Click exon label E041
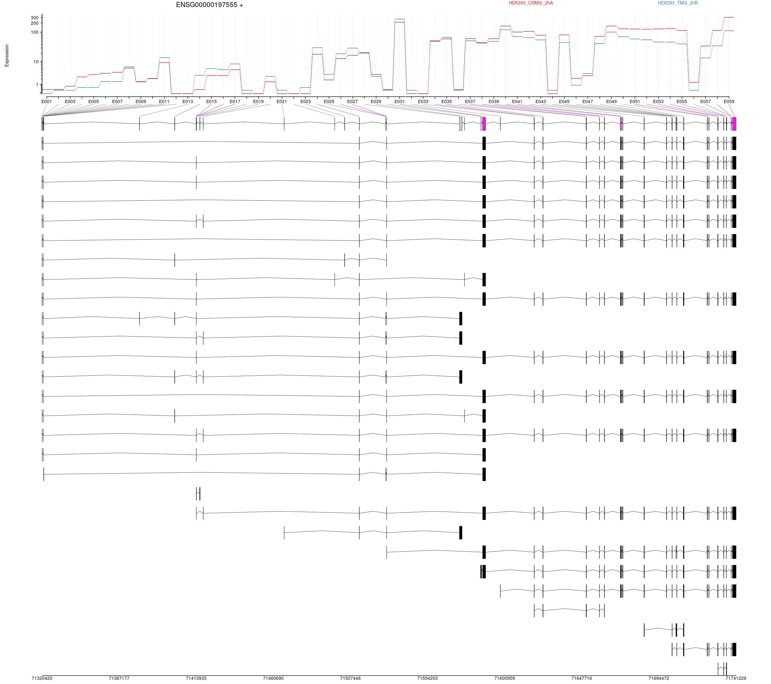Screen dimensions: 771x684 pyautogui.click(x=517, y=101)
